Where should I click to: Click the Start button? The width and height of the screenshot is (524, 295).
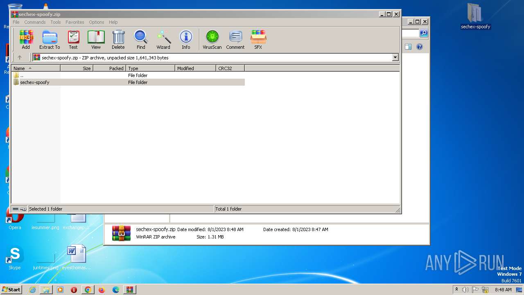pos(11,289)
